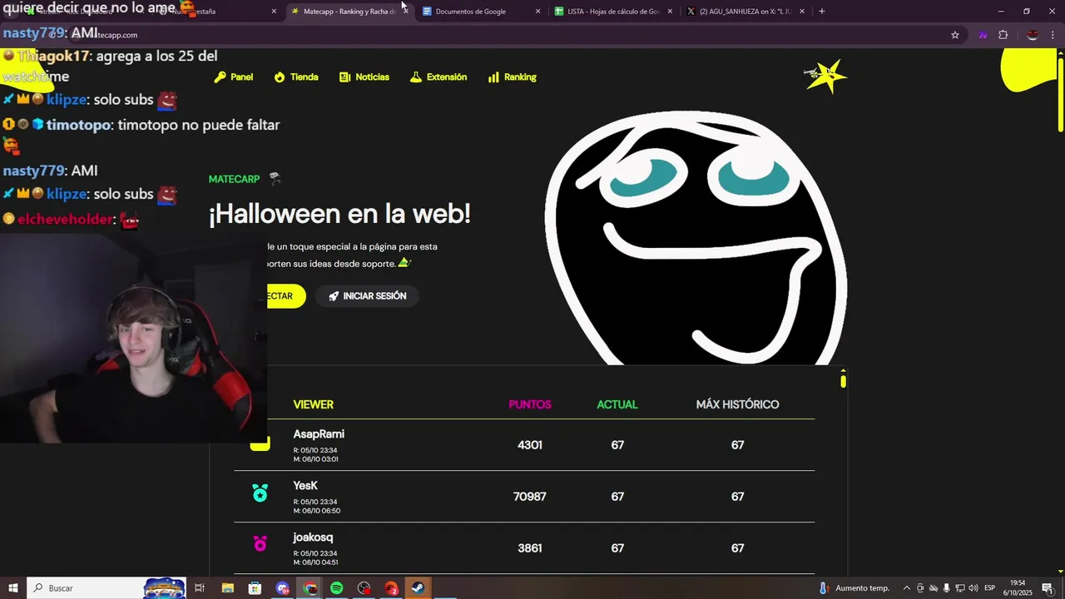1065x599 pixels.
Task: Click the yellow rank badge beside AsapRami
Action: pos(260,443)
